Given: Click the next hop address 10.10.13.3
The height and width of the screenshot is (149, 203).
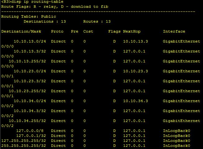Looking at the screenshot, I should pos(136,41).
